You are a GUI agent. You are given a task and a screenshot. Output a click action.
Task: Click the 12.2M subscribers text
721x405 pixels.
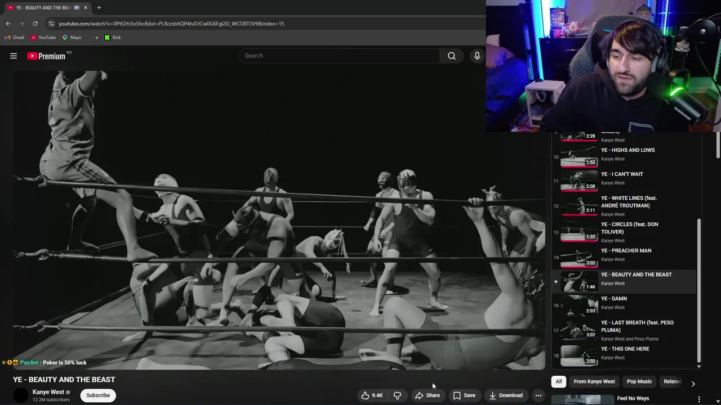coord(51,400)
